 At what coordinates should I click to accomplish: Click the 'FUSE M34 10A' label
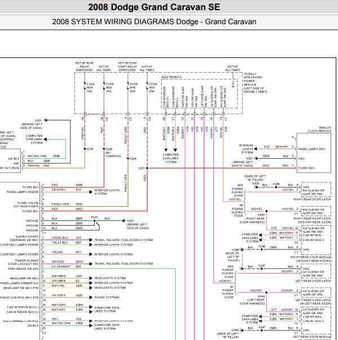click(91, 88)
